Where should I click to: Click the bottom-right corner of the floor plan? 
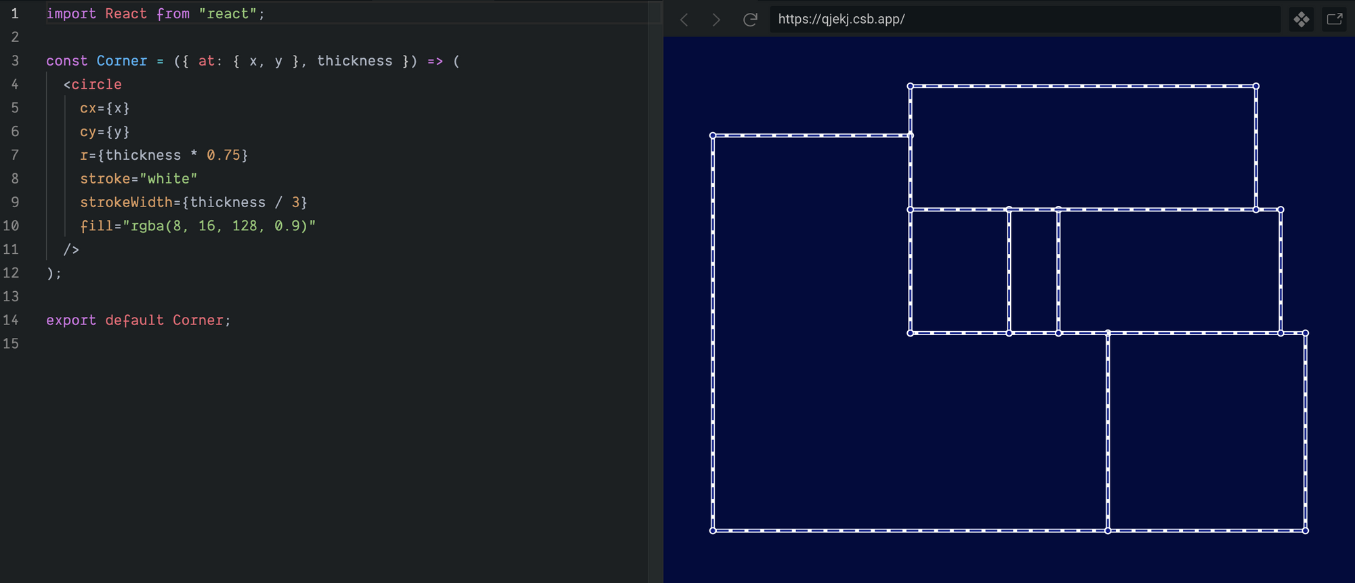click(x=1306, y=530)
